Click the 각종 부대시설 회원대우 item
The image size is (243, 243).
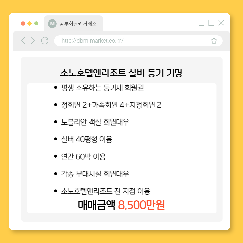(95, 174)
